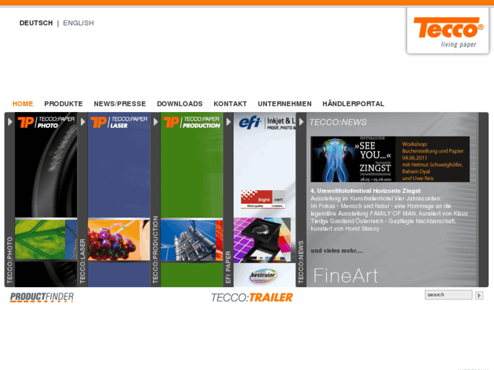This screenshot has height=370, width=494.
Task: Open the building against blue sky thumbnail
Action: tap(188, 240)
